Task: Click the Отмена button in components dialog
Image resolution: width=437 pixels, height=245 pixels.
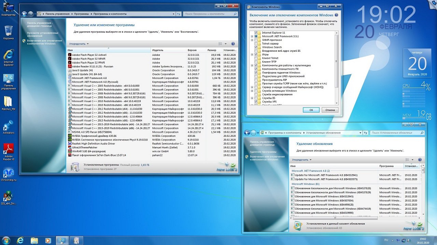Action: (330, 110)
